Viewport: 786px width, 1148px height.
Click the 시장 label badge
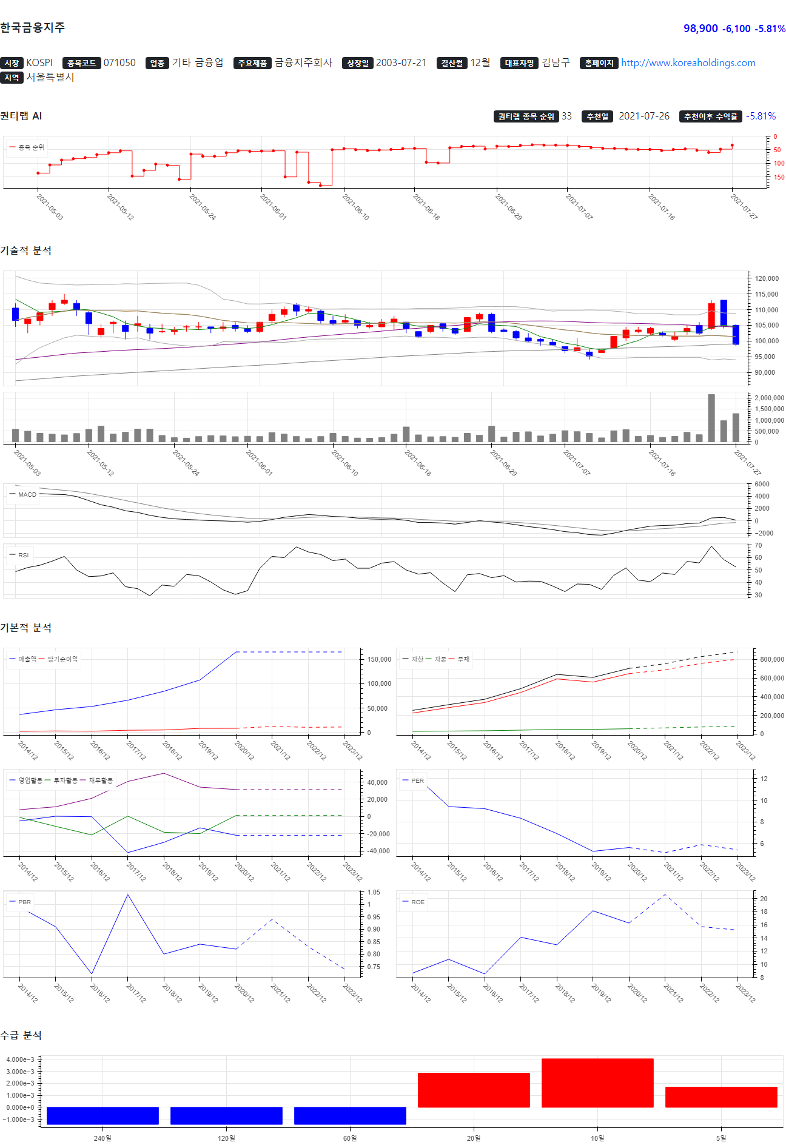tap(12, 63)
